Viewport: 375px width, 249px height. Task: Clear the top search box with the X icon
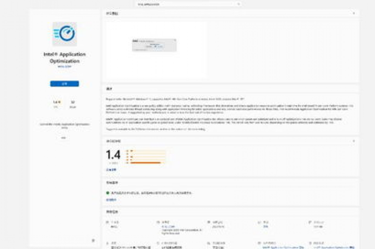[x=238, y=4]
